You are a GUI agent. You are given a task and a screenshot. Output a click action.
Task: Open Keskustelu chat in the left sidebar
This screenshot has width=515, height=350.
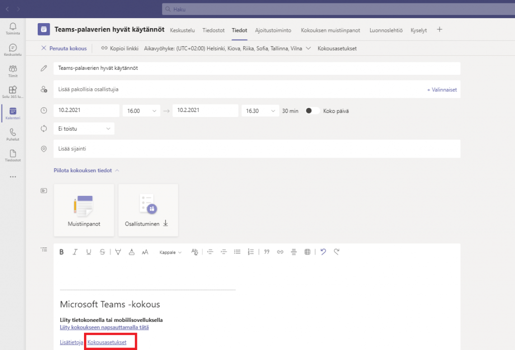pyautogui.click(x=13, y=50)
